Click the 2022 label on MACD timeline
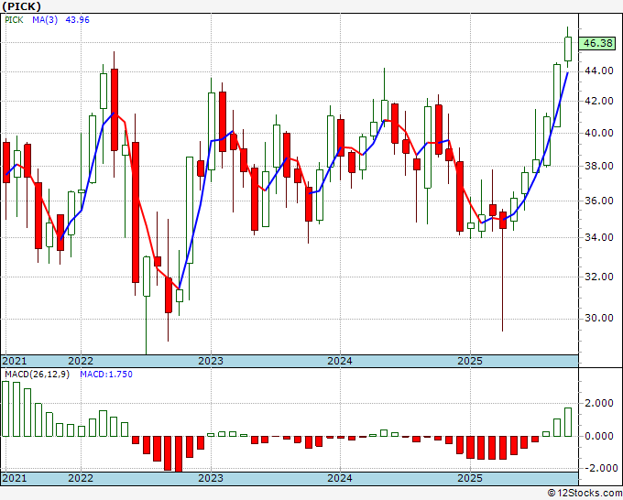The height and width of the screenshot is (500, 623). [x=81, y=478]
